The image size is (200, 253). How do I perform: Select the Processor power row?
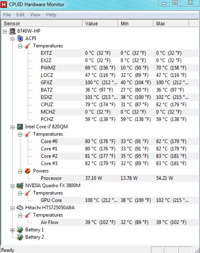tap(119, 178)
